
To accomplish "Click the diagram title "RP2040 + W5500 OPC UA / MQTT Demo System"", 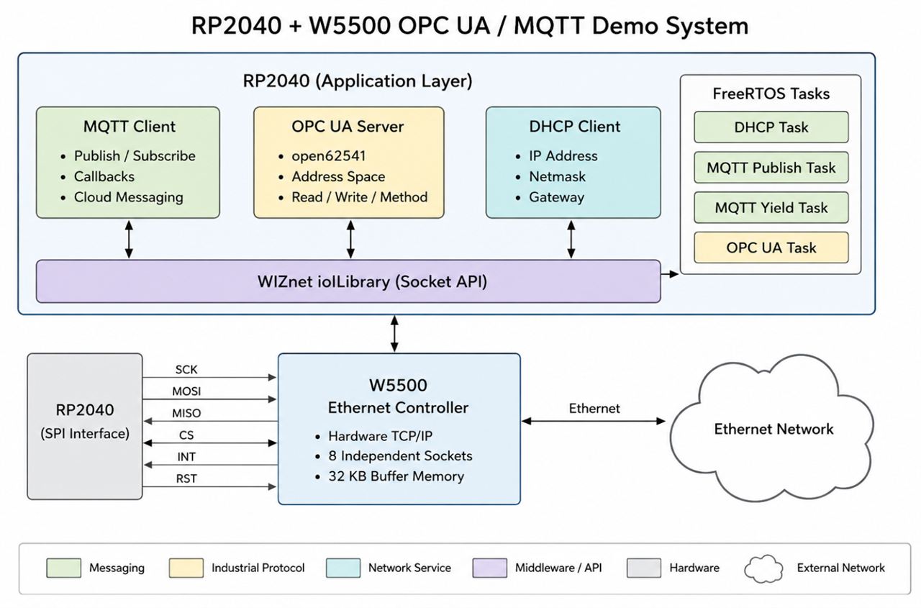I will click(469, 26).
